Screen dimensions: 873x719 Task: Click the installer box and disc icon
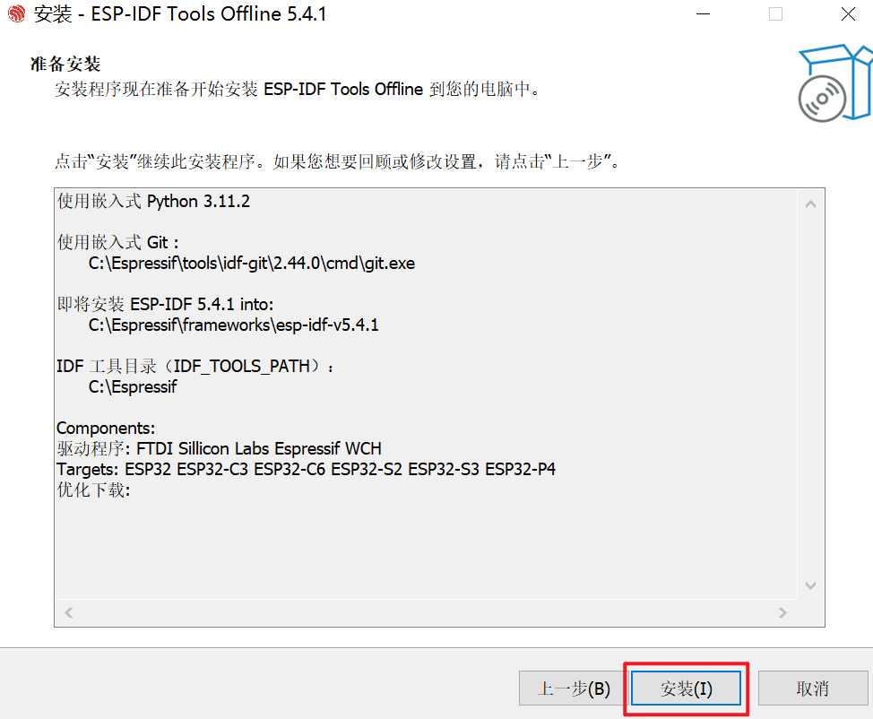click(834, 82)
